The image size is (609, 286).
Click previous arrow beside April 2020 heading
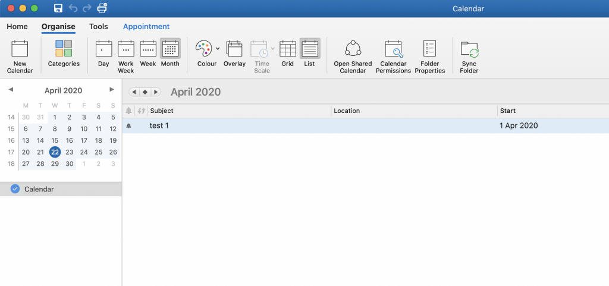tap(134, 92)
